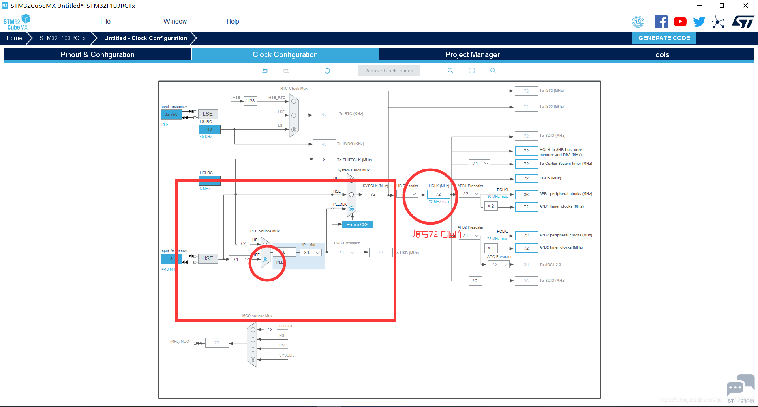Viewport: 758px width, 407px height.
Task: Click the SYSCLK (MHz) value box
Action: pyautogui.click(x=373, y=194)
